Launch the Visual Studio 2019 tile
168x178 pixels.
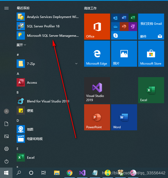pos(97,90)
